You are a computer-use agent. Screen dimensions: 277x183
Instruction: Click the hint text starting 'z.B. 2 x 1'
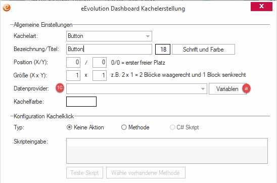tap(178, 75)
